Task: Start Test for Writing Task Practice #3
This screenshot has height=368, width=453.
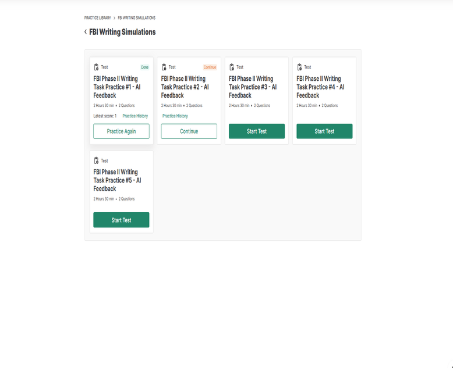Action: 257,131
